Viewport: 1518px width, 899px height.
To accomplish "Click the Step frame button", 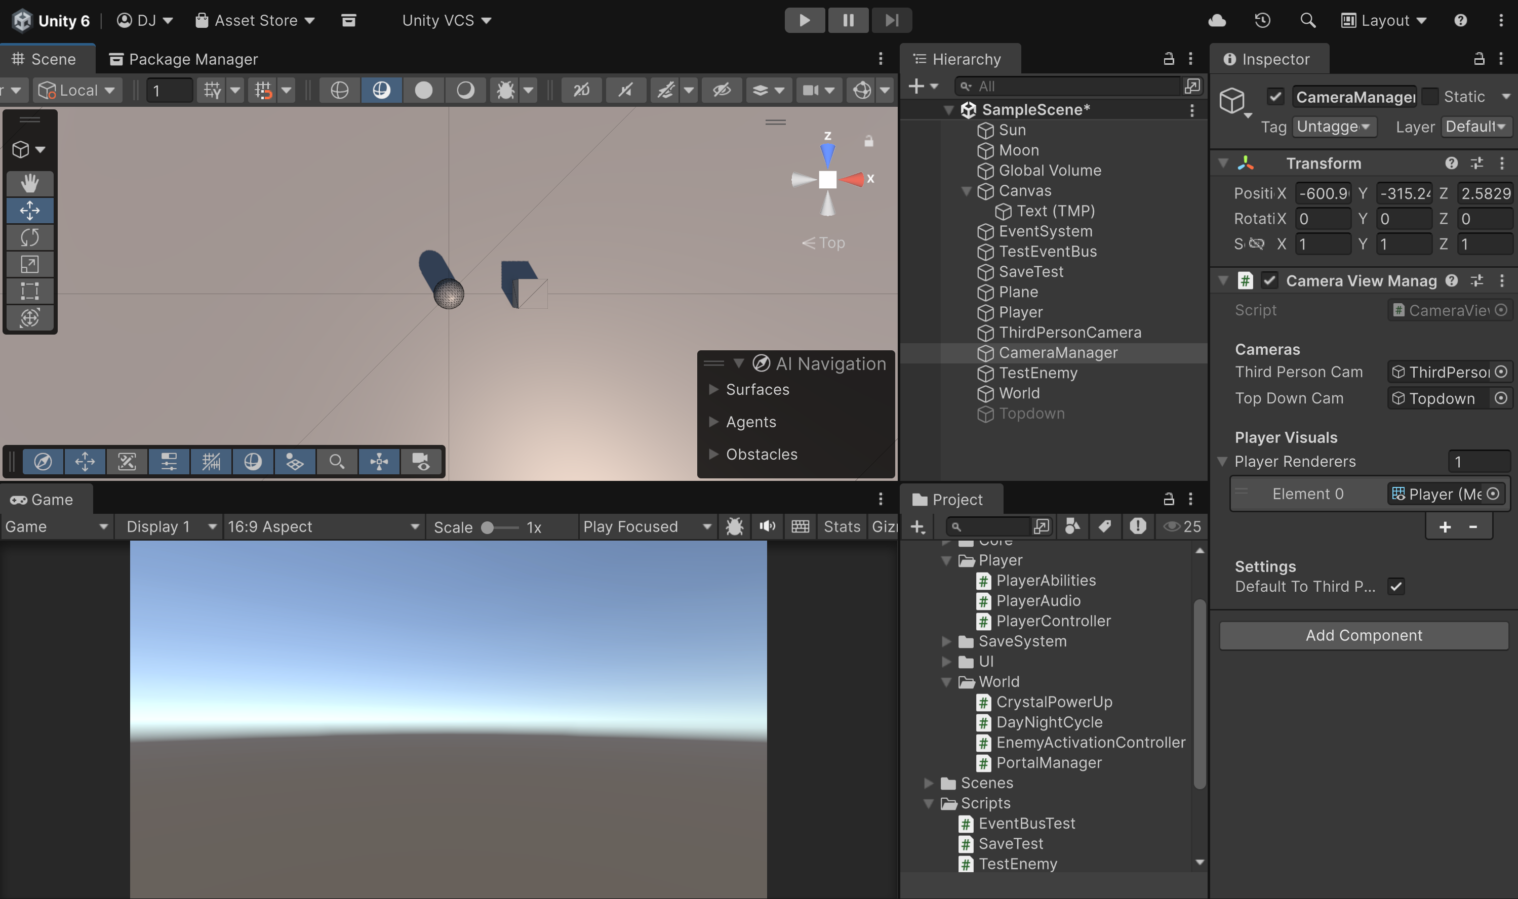I will [892, 21].
